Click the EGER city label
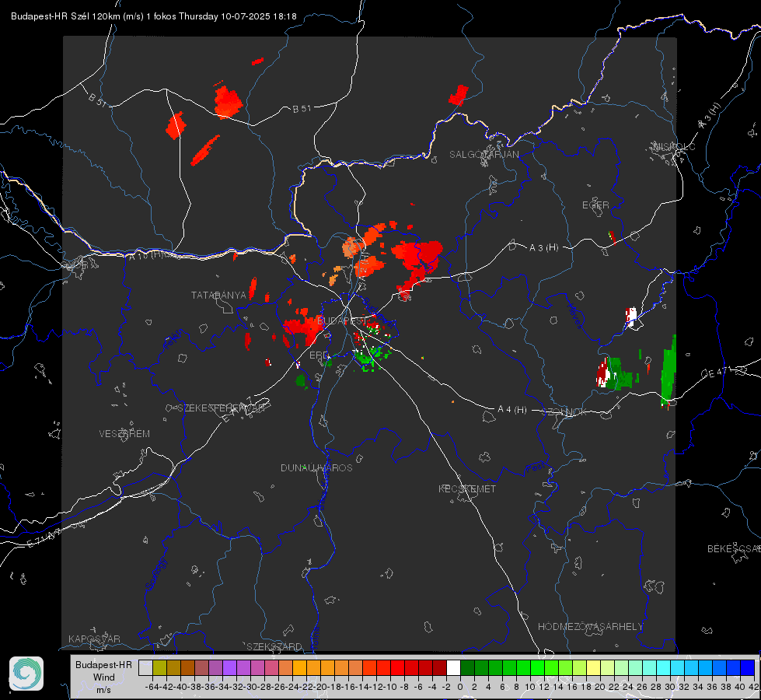 (595, 205)
